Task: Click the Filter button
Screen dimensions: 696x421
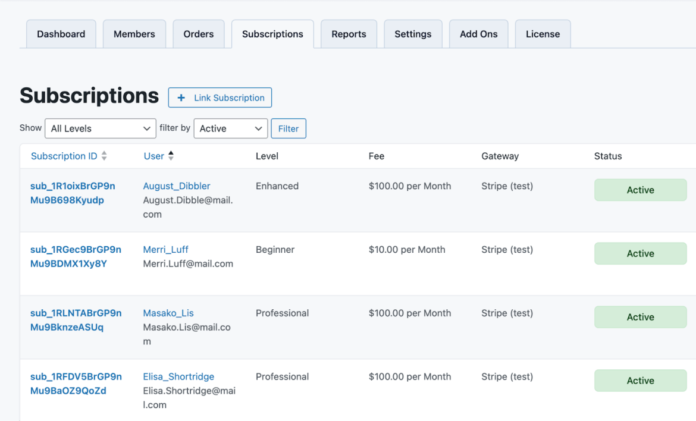Action: (x=288, y=128)
